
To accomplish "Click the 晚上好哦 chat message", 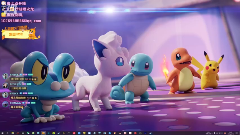I will point(17,107).
